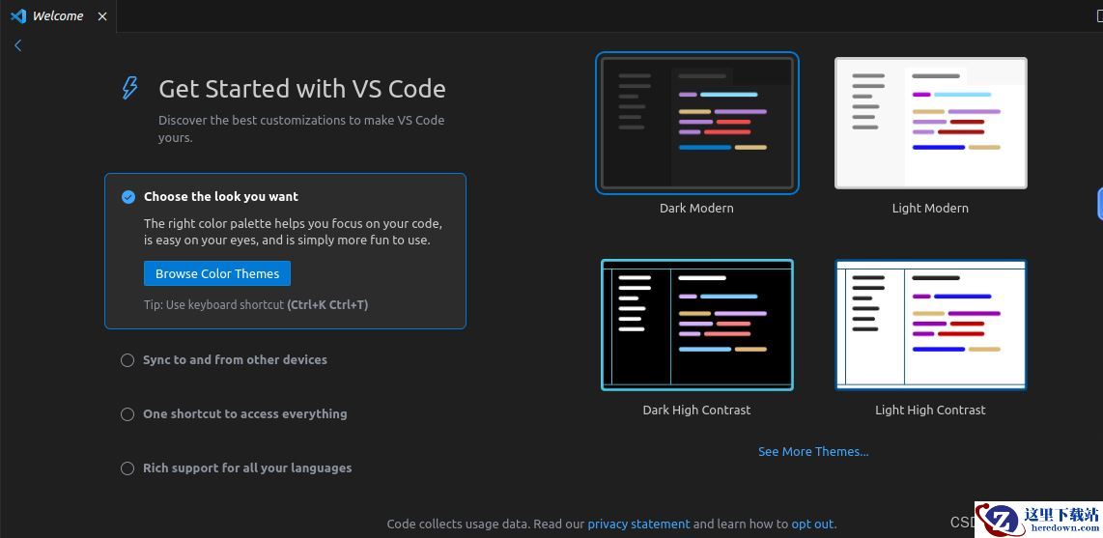The width and height of the screenshot is (1103, 538).
Task: Click the Browse Color Themes button
Action: pyautogui.click(x=217, y=273)
